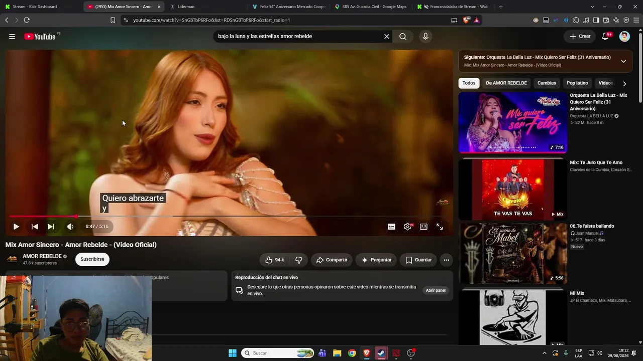Open the Brave VPN shield icon

pos(626,20)
